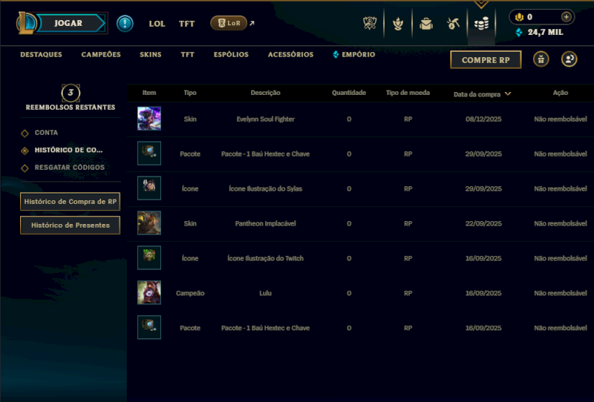This screenshot has height=402, width=594.
Task: Open the ACESSÓRIOS store tab
Action: click(x=290, y=54)
